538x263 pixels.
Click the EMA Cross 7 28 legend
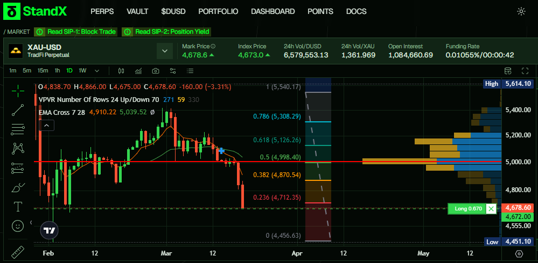pos(62,112)
